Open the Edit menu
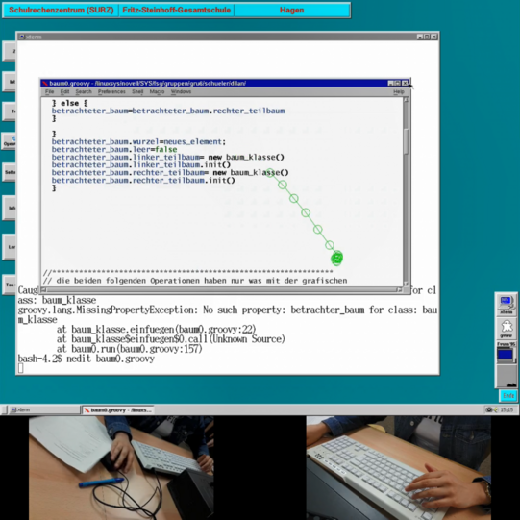The width and height of the screenshot is (520, 520). pyautogui.click(x=64, y=91)
